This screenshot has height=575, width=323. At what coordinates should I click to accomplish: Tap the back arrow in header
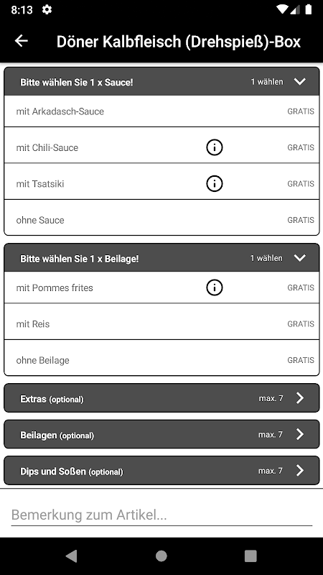22,41
